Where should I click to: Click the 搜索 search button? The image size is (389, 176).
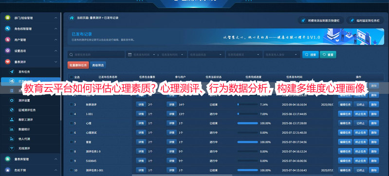[310, 54]
